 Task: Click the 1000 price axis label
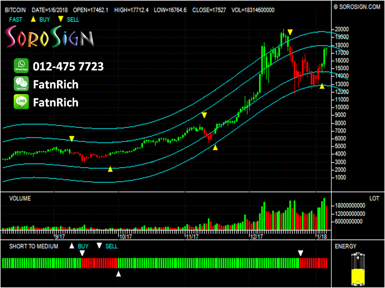coord(340,178)
